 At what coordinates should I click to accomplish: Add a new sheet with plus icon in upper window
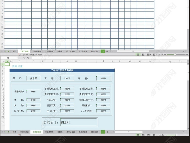(x=107, y=51)
